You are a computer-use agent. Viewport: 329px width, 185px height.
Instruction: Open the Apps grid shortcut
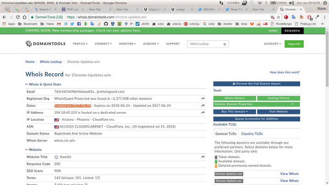point(9,24)
